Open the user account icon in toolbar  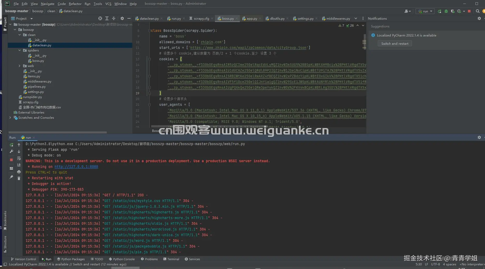click(x=407, y=11)
